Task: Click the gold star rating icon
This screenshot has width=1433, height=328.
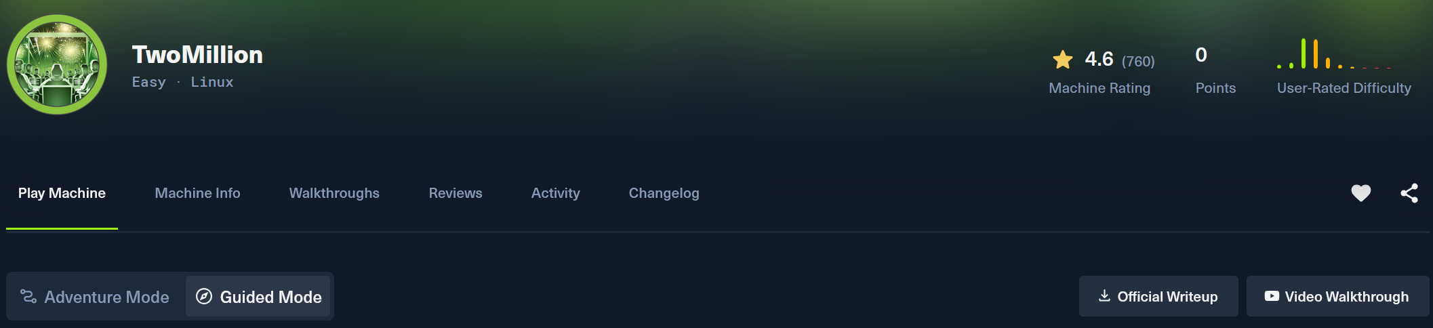Action: [x=1062, y=60]
